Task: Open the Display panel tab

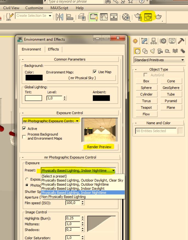Action: 172,41
